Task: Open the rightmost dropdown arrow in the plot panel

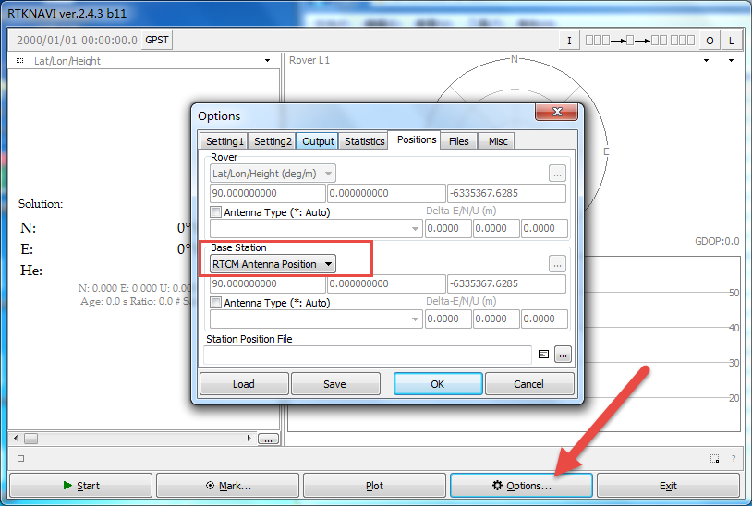Action: 731,60
